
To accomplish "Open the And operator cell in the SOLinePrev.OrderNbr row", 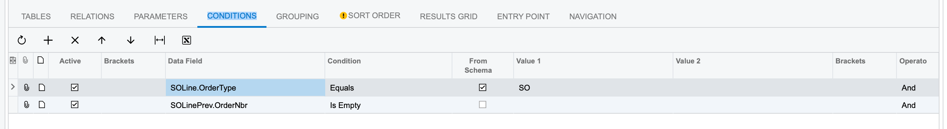I will point(917,105).
